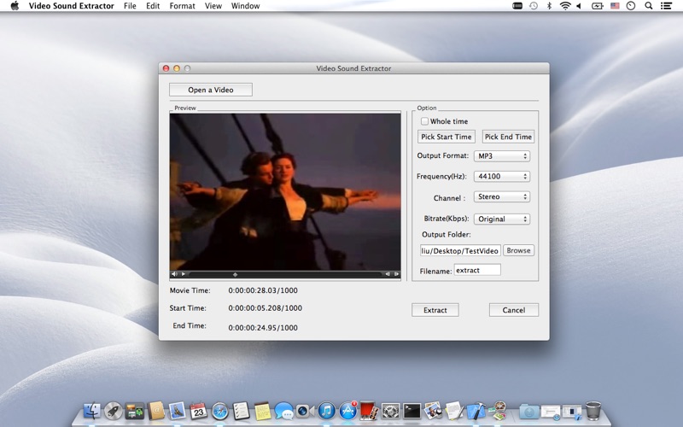Click the Cancel button

click(x=514, y=310)
